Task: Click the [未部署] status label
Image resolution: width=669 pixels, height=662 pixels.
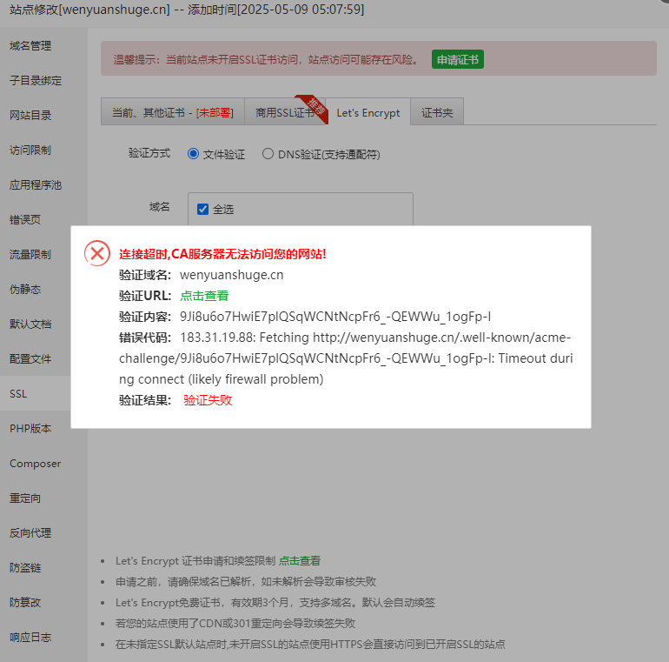Action: click(x=215, y=113)
